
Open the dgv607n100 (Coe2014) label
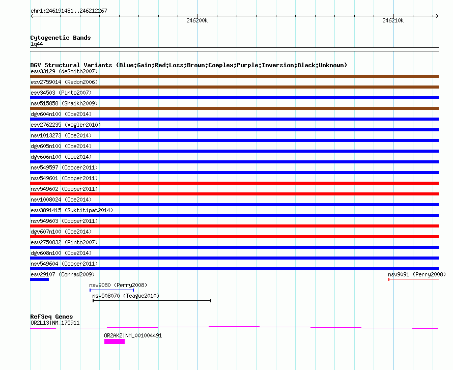(x=61, y=232)
